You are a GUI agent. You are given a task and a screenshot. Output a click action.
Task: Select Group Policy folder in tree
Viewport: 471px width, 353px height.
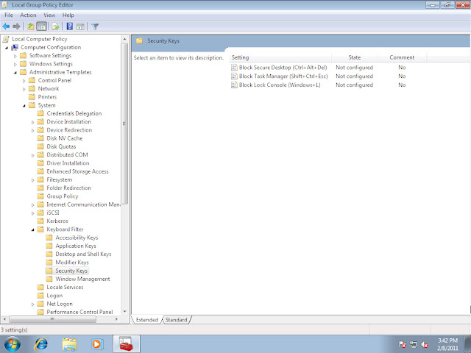62,196
